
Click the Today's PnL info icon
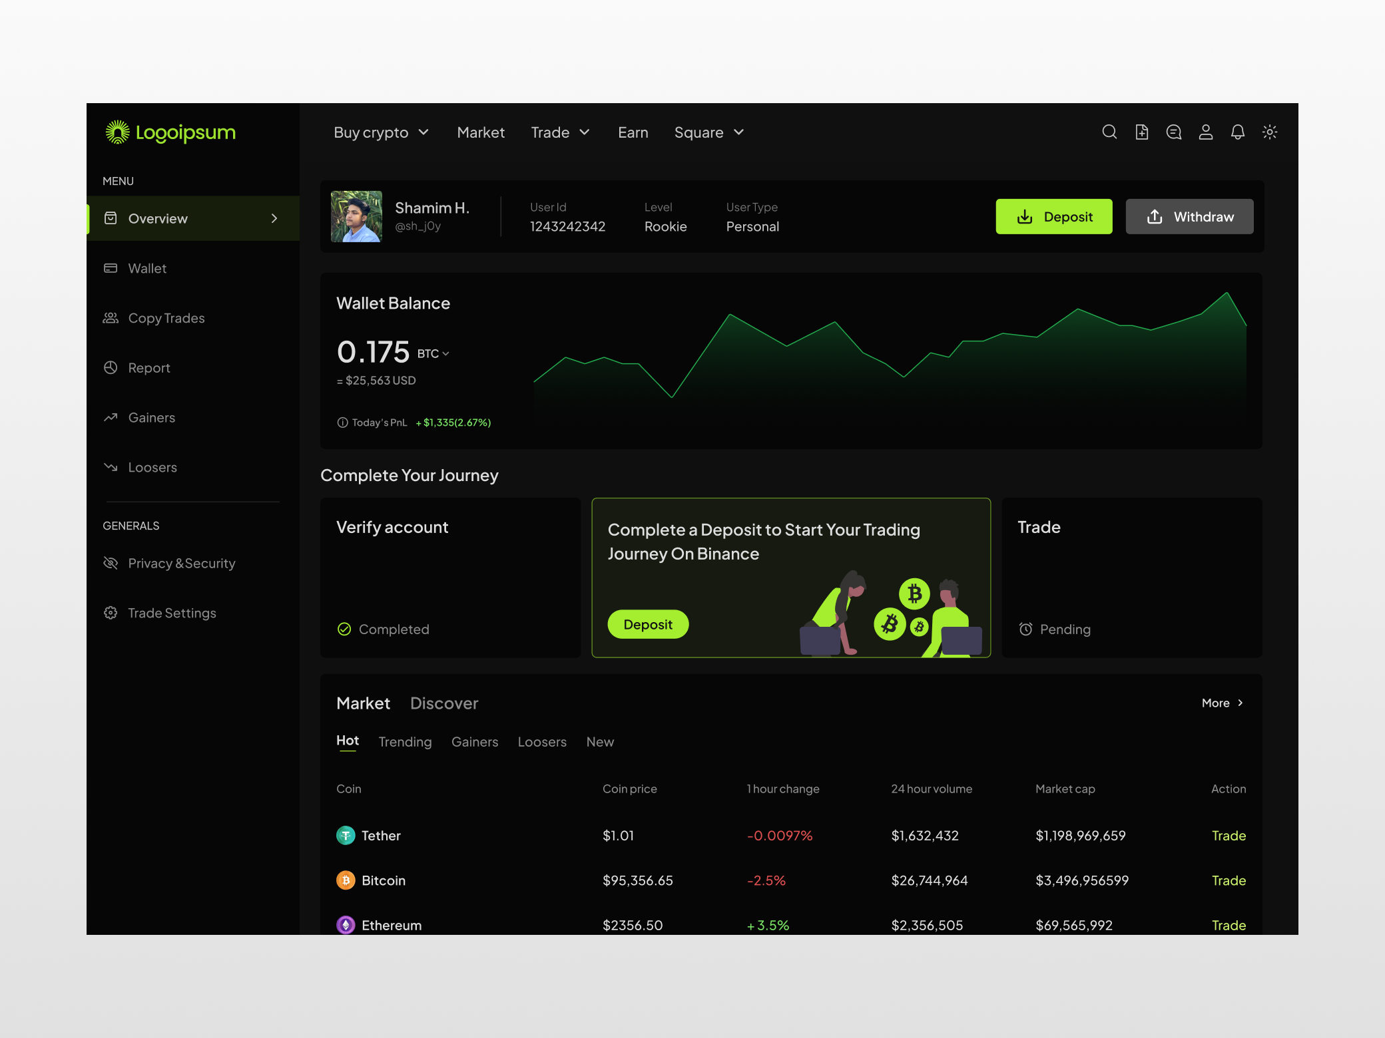click(342, 423)
